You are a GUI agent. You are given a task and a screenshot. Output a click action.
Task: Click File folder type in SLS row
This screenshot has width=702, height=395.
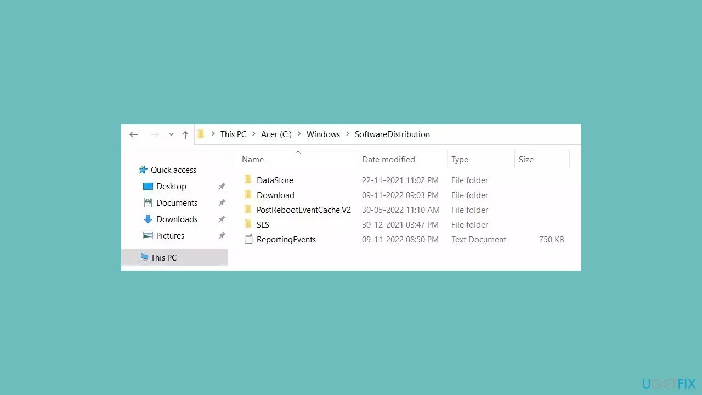[469, 225]
